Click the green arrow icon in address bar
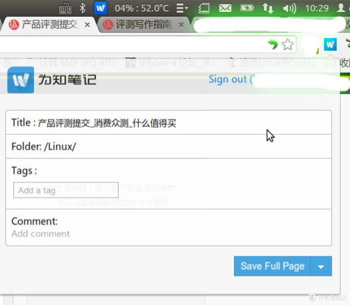Viewport: 350px width, 305px height. click(x=273, y=44)
